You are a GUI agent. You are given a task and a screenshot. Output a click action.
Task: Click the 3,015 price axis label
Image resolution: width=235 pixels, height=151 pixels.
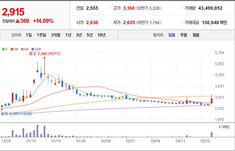pyautogui.click(x=220, y=97)
